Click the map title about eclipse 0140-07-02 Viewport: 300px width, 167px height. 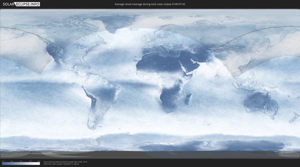(x=150, y=4)
